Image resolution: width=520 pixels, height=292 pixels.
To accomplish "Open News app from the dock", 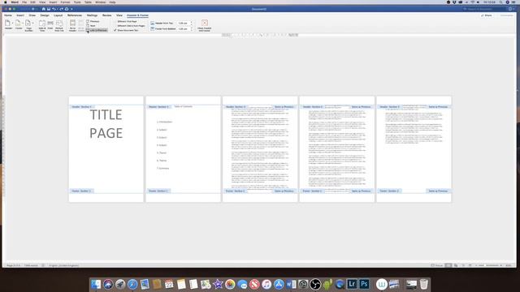I will tap(254, 284).
